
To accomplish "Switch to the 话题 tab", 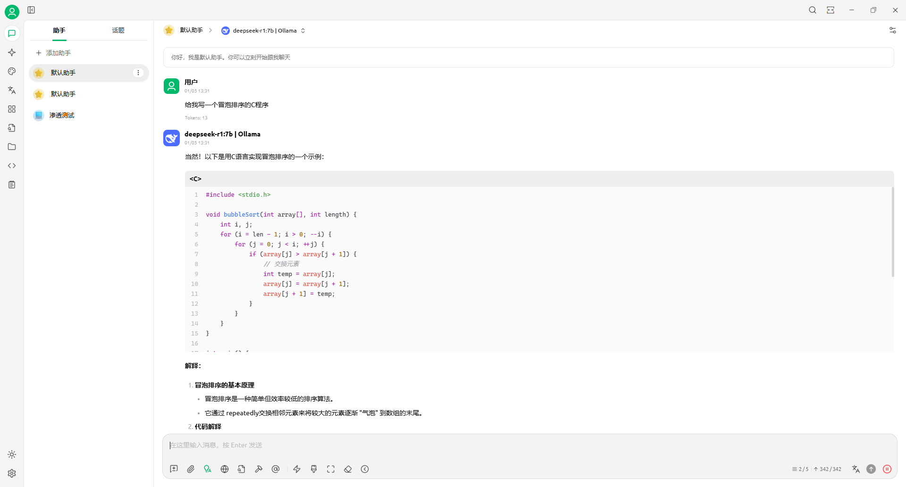I will [x=118, y=30].
